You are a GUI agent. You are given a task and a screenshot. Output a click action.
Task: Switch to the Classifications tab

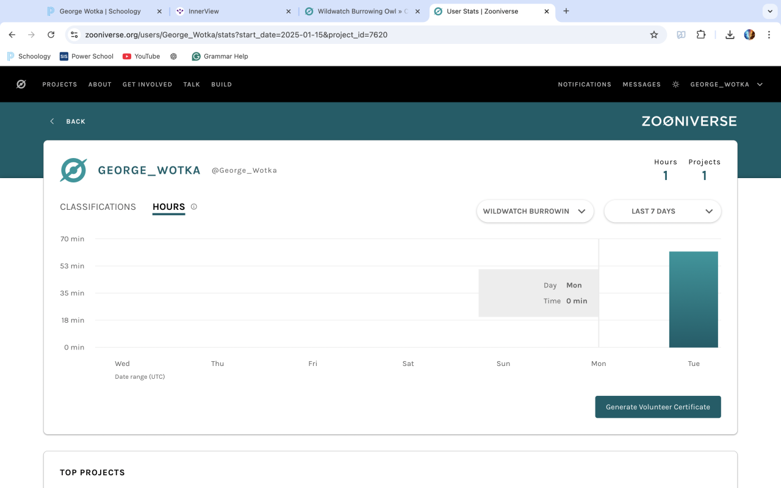point(98,207)
